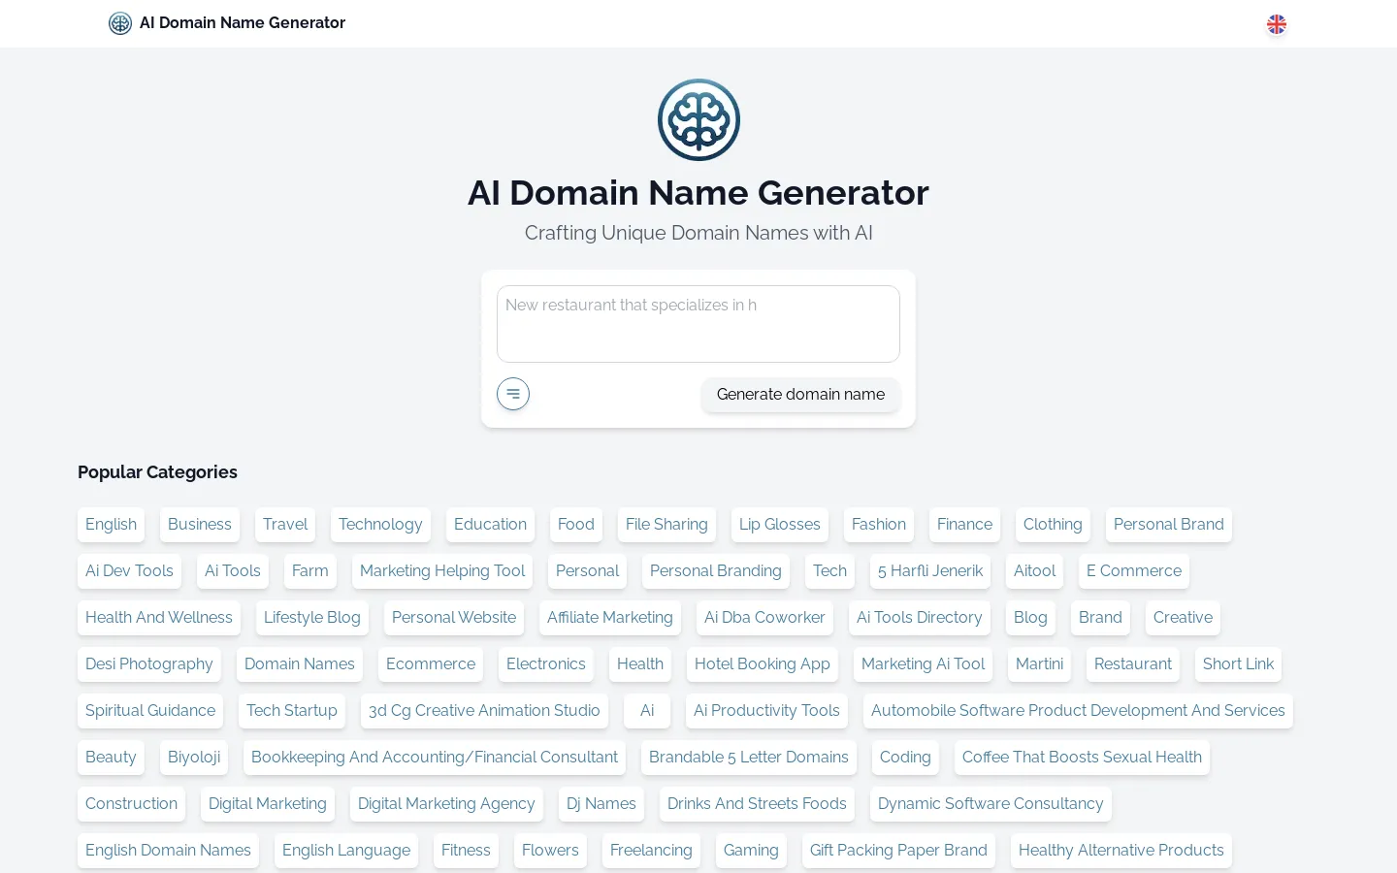
Task: Open the UK flag language selector
Action: coord(1277,24)
